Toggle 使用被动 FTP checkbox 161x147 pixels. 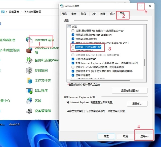73,71
